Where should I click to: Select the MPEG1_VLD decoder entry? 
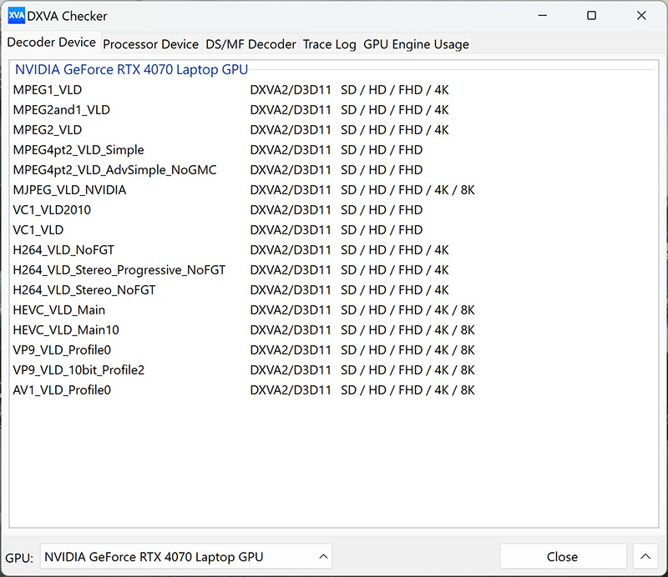[48, 90]
